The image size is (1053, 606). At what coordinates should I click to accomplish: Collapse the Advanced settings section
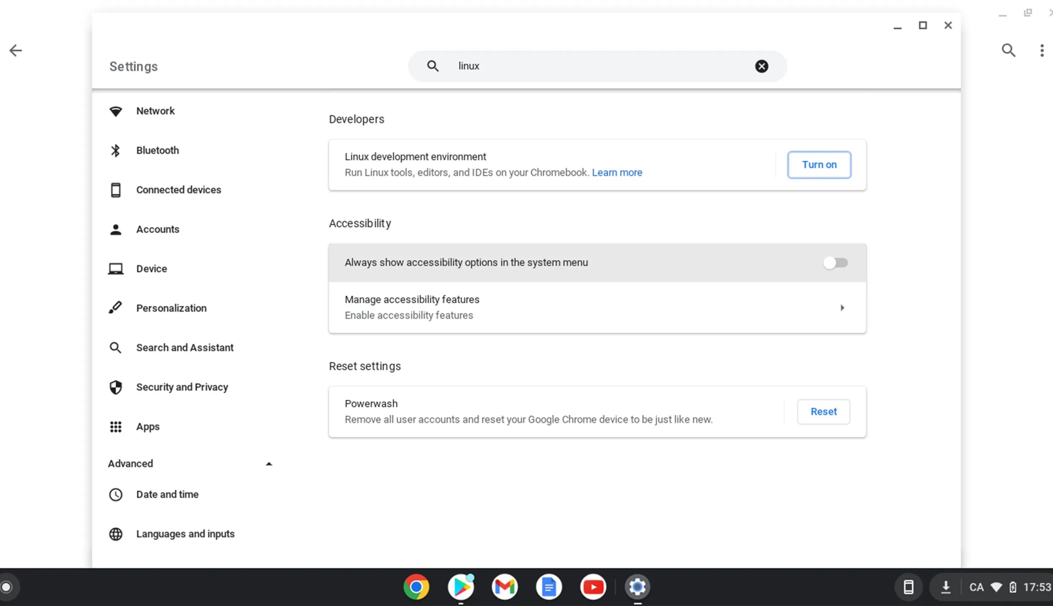click(268, 463)
